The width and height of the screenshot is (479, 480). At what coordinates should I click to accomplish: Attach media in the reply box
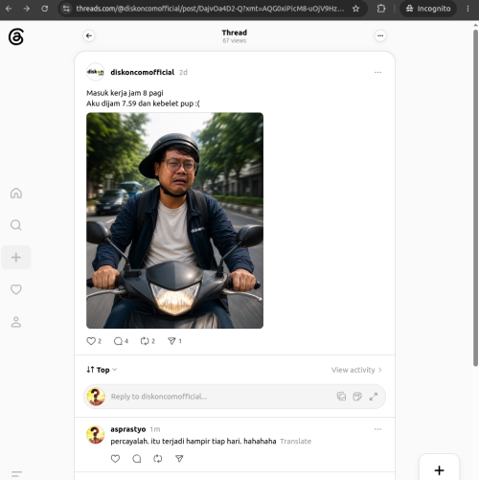[341, 397]
